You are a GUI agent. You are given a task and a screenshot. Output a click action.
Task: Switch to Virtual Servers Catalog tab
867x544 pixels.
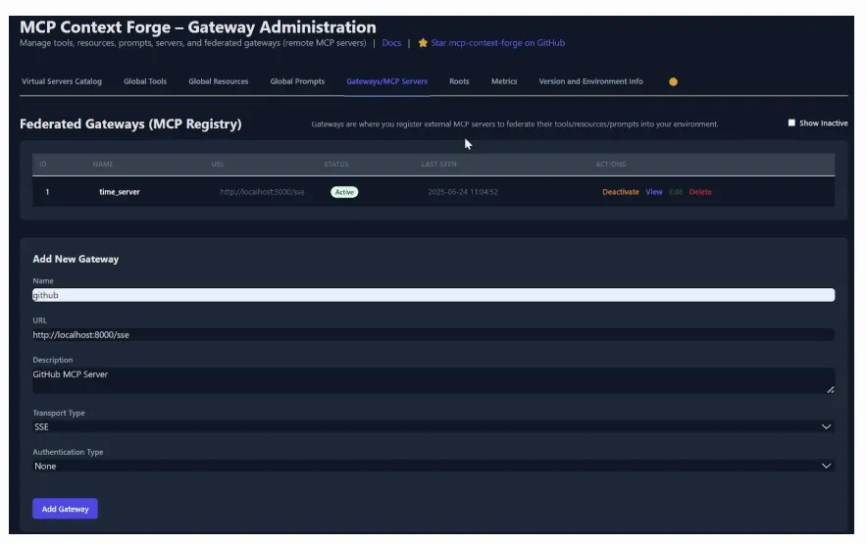coord(62,81)
